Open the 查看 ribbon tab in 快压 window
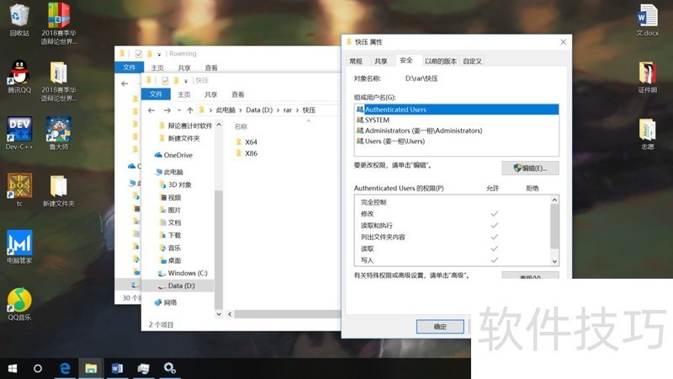The image size is (673, 379). pyautogui.click(x=238, y=94)
